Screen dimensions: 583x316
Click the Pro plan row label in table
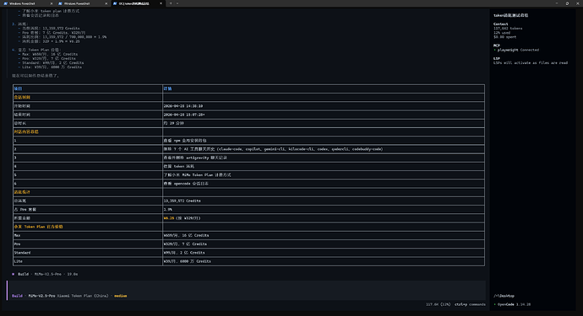(x=17, y=244)
